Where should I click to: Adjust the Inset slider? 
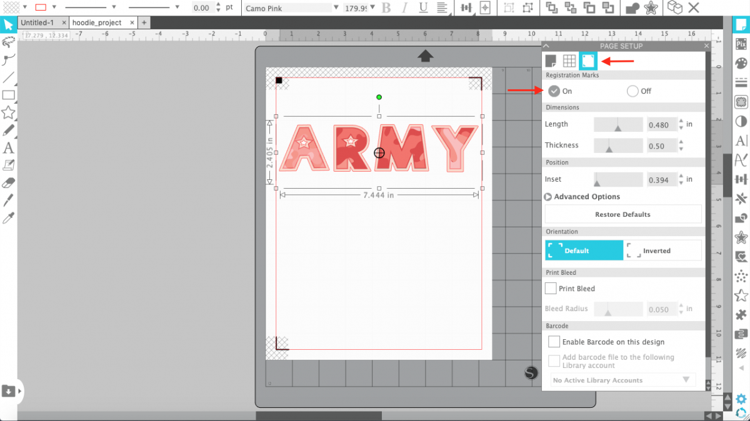tap(618, 179)
